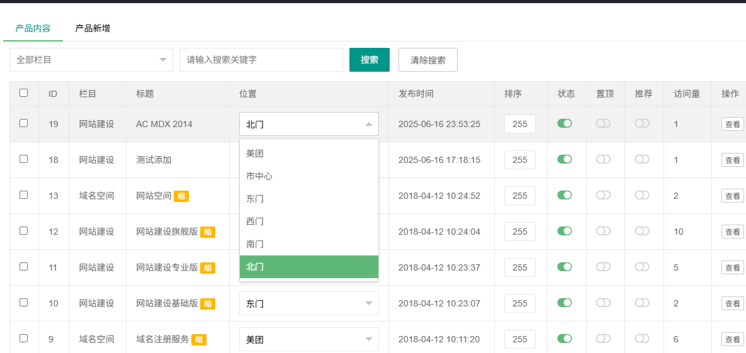This screenshot has height=353, width=746.
Task: Toggle status switch for ID 19 row
Action: tap(565, 123)
